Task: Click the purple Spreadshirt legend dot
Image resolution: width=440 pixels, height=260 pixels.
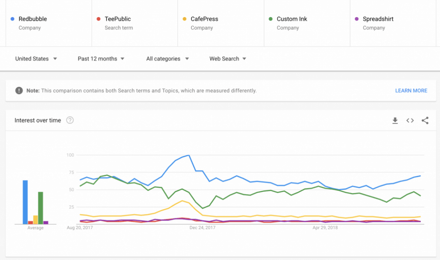Action: [357, 19]
